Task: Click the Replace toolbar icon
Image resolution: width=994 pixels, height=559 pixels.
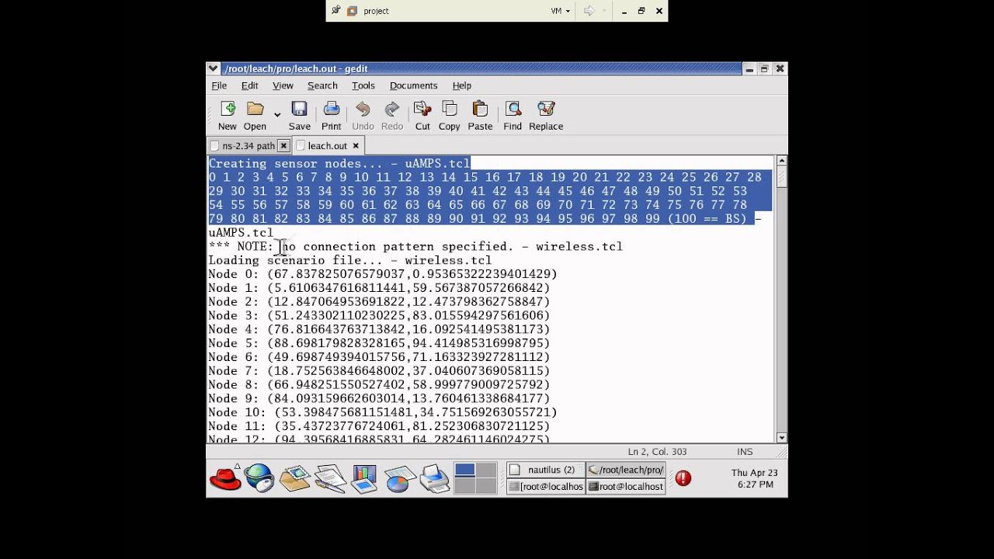Action: point(546,109)
